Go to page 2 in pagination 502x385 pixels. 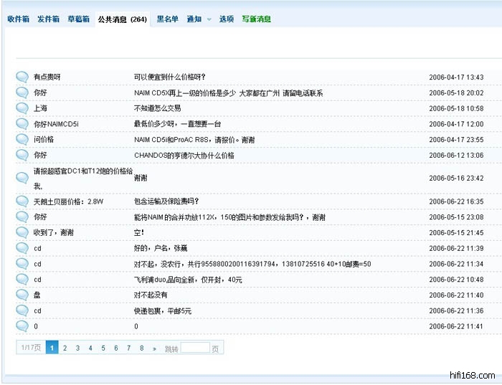pyautogui.click(x=65, y=348)
